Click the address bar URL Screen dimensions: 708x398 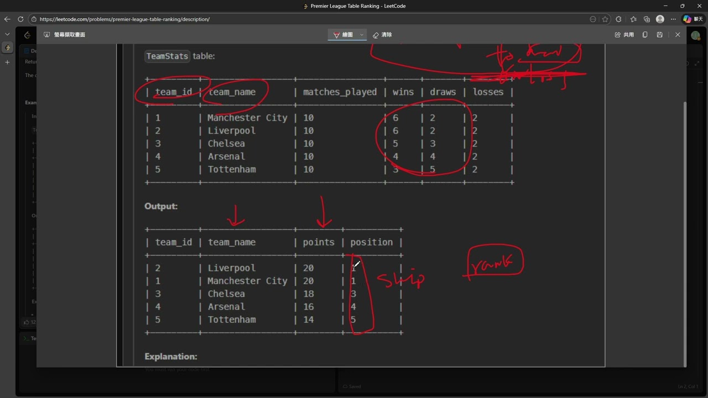[x=124, y=19]
